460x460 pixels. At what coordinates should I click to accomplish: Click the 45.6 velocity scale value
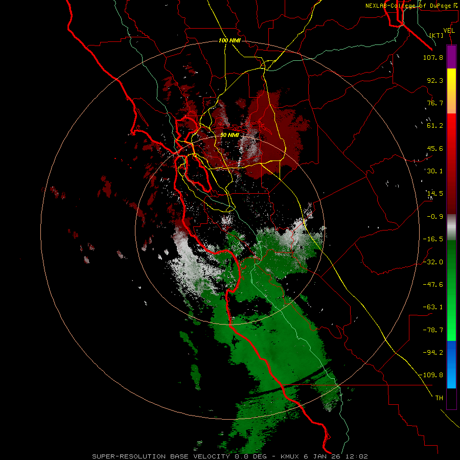(435, 148)
